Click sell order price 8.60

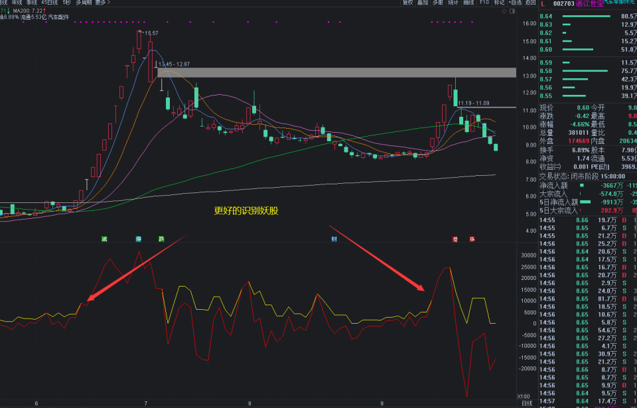tap(546, 50)
